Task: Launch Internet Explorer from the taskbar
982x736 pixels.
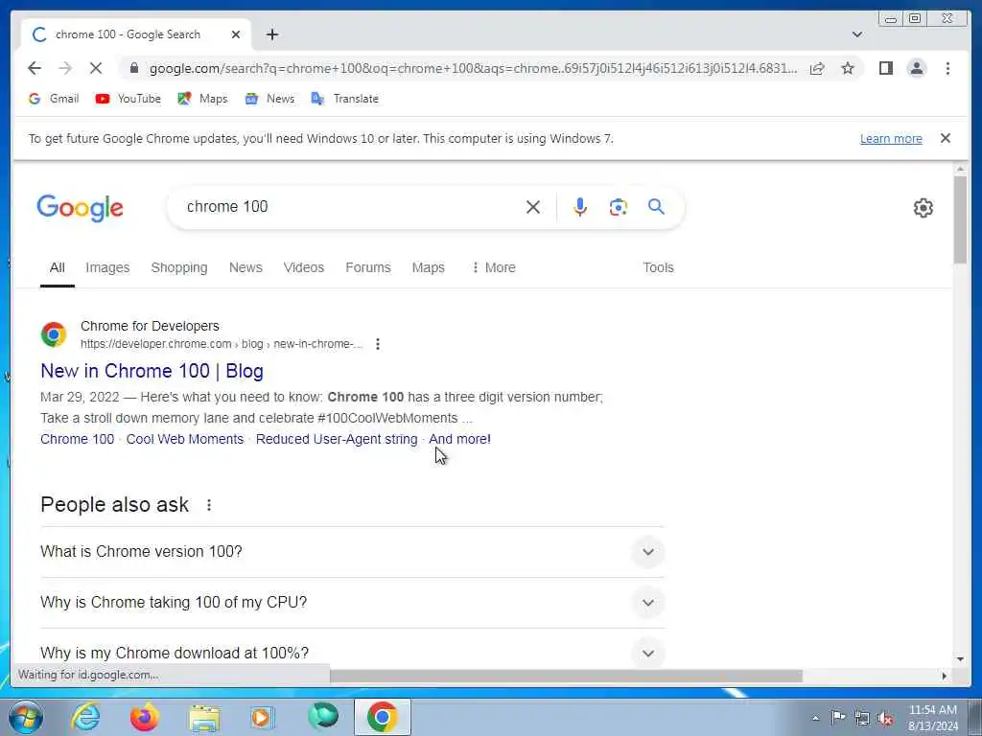Action: [85, 717]
